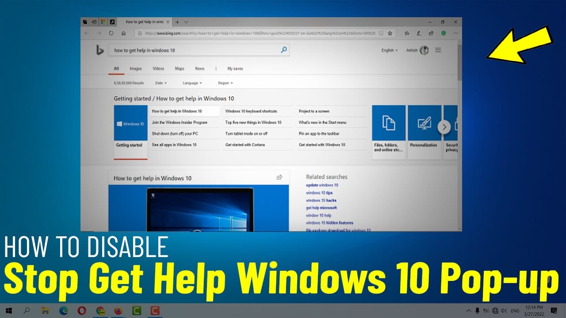566x318 pixels.
Task: Open the hamburger menu next to profile
Action: click(438, 50)
